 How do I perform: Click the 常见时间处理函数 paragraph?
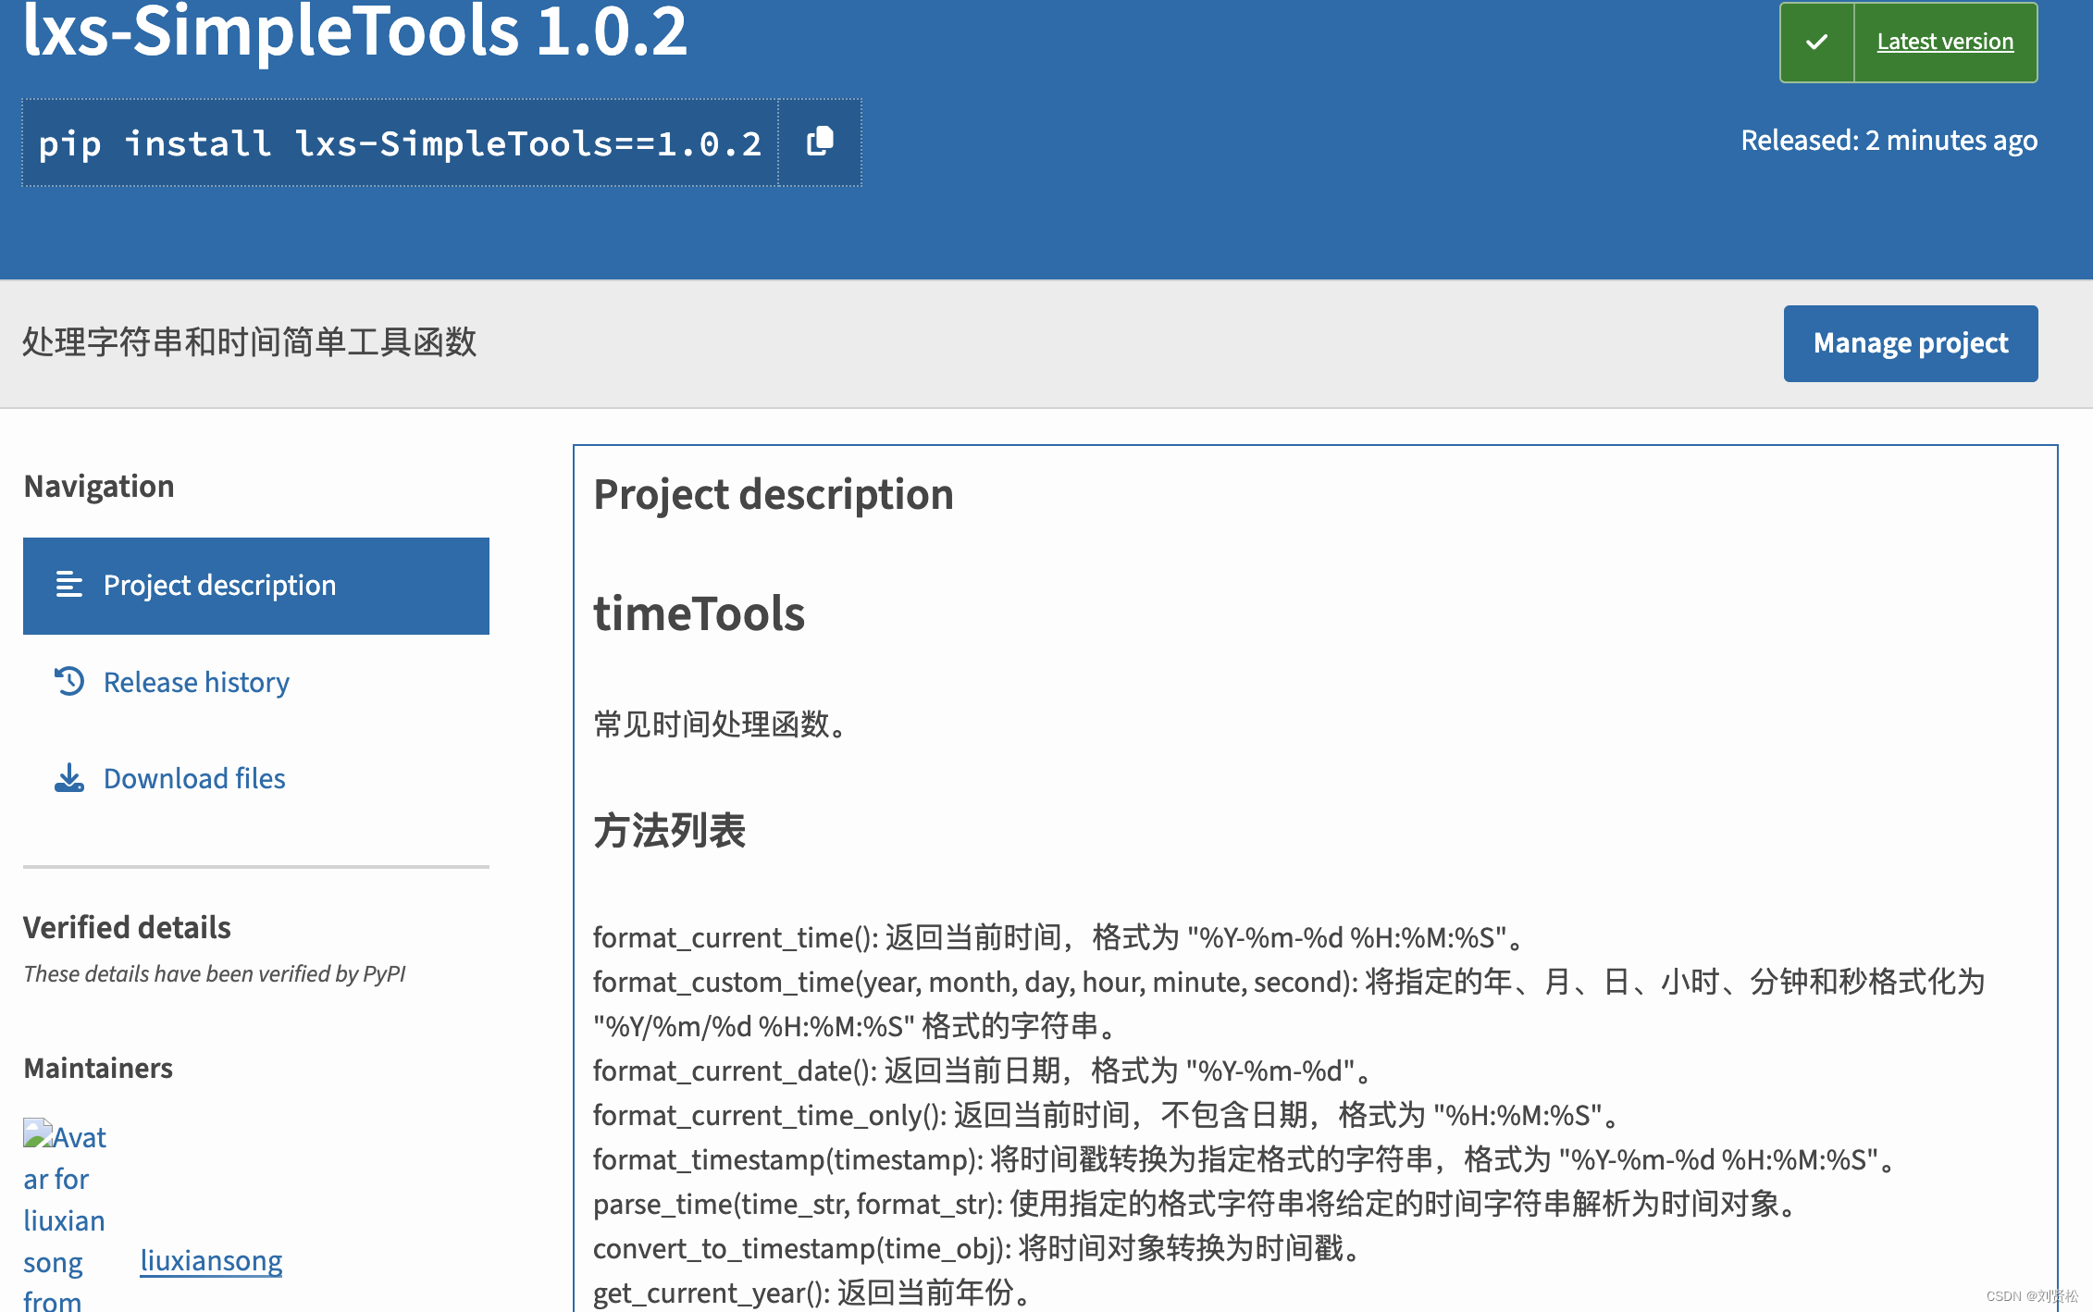pos(721,724)
